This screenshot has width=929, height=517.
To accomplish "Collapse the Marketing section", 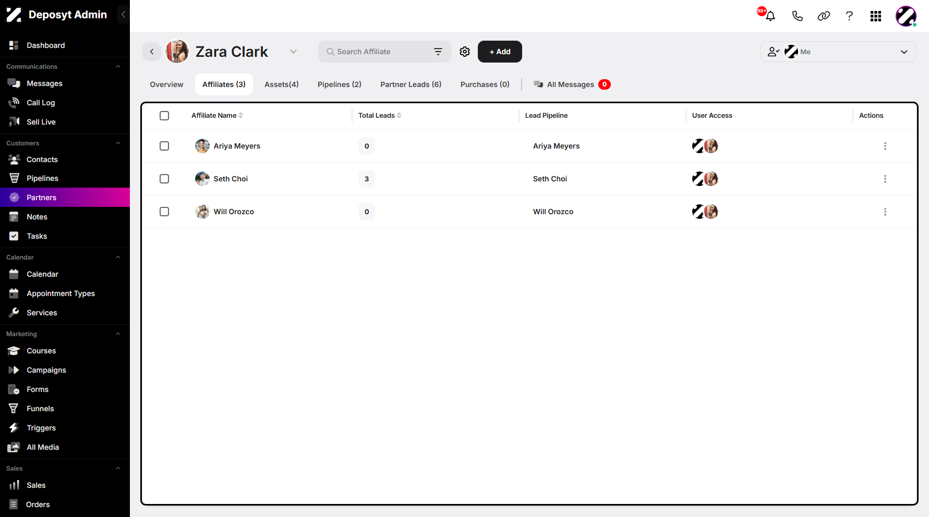I will (118, 334).
